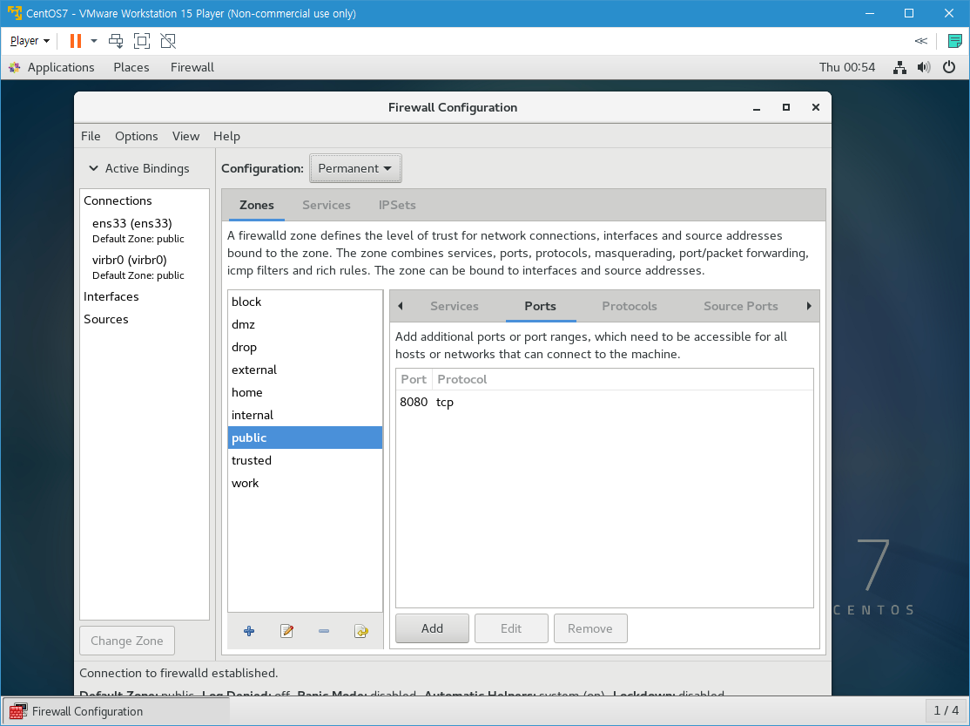Viewport: 970px width, 726px height.
Task: Select the drop zone
Action: click(x=305, y=347)
